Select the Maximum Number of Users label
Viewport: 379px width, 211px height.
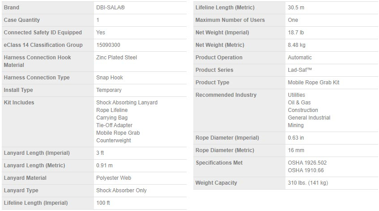(230, 20)
